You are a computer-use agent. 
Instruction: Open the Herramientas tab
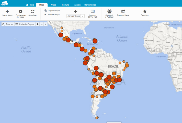90,5
